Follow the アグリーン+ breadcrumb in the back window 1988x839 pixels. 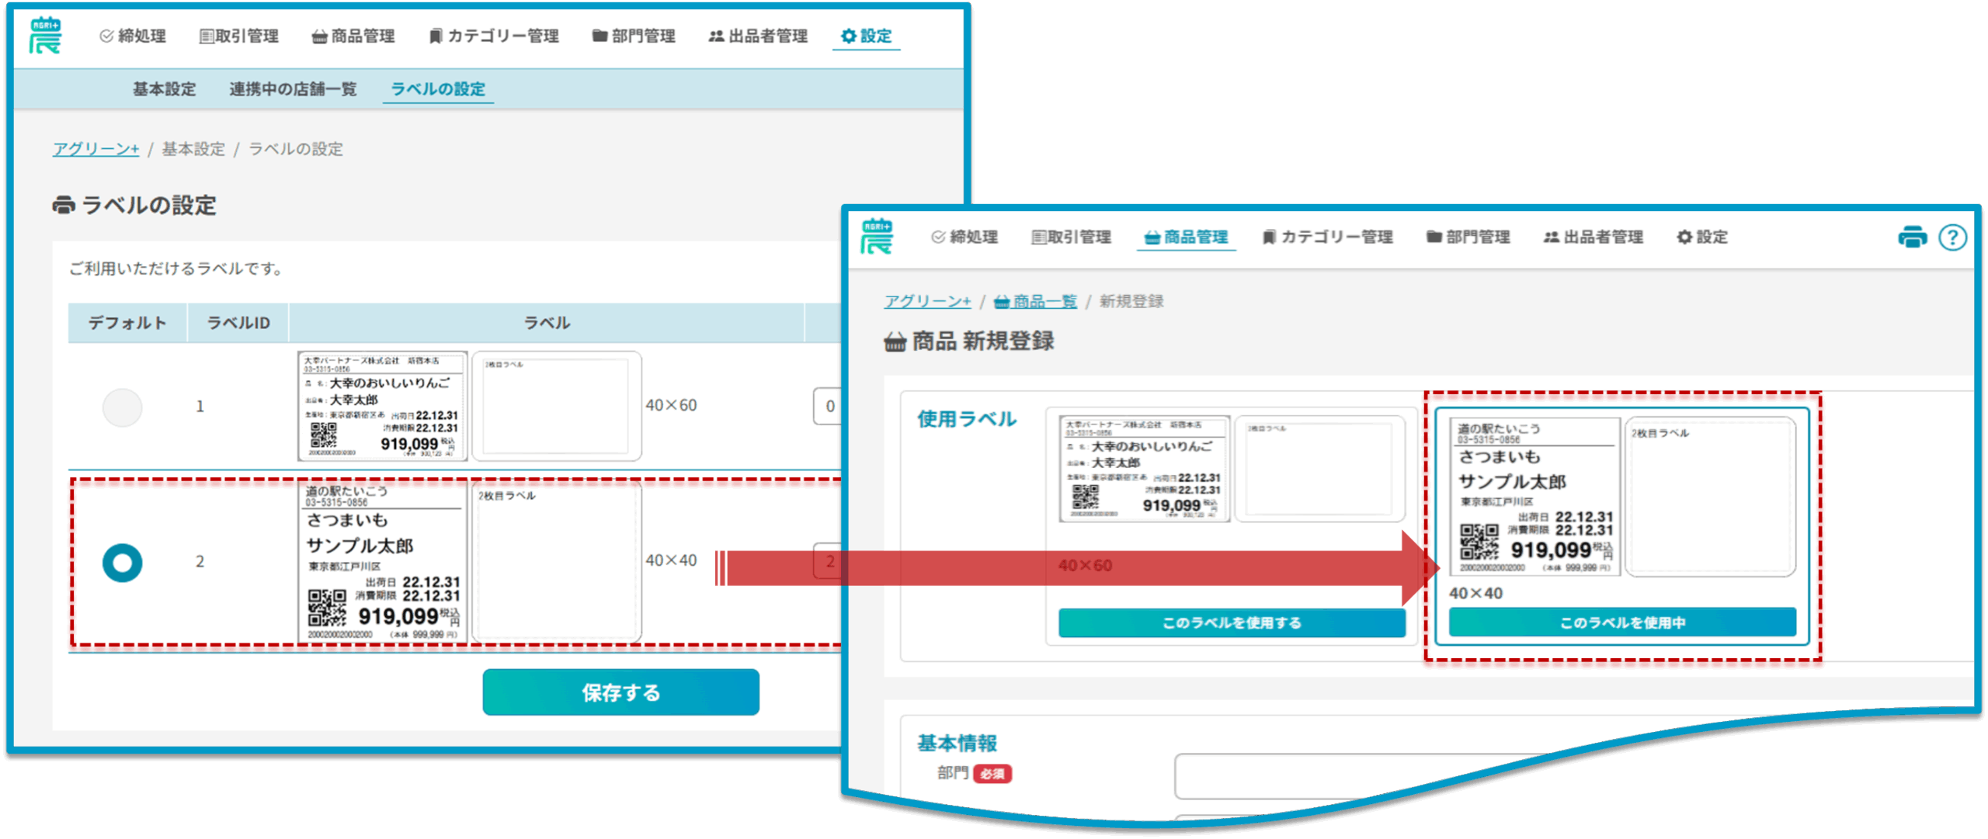96,148
